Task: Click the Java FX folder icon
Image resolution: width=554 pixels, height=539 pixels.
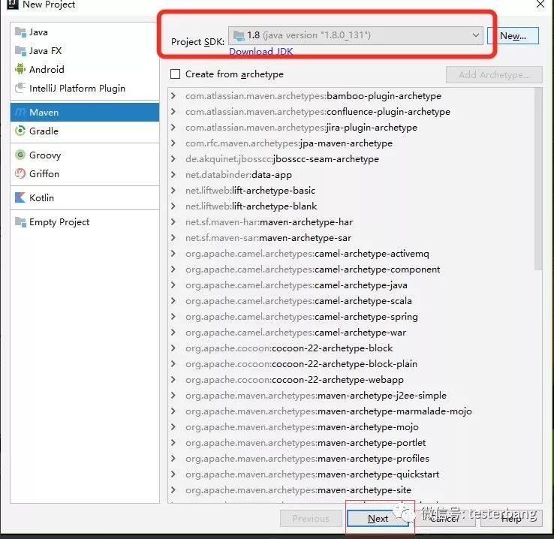Action: 20,51
